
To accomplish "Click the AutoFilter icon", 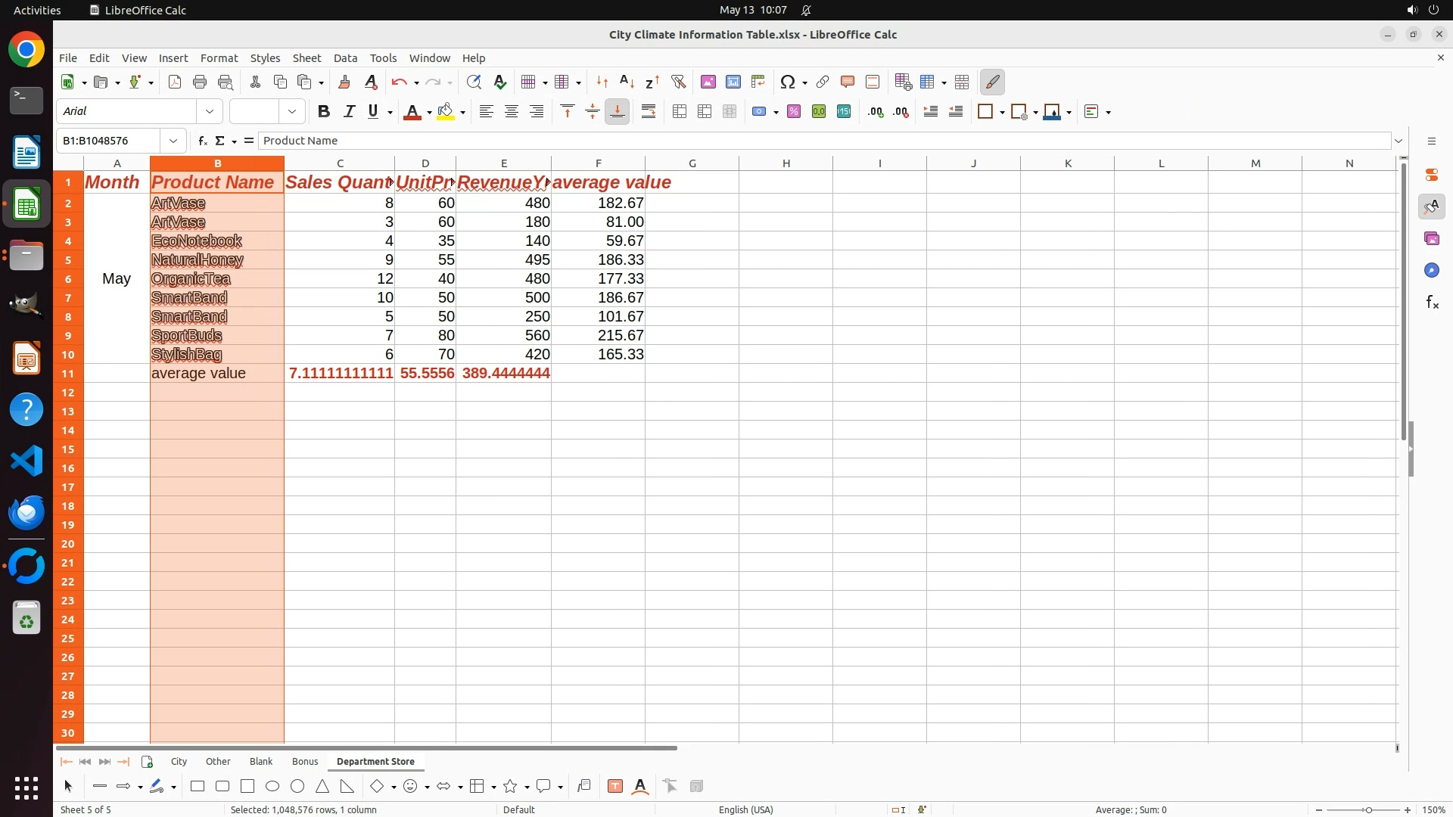I will 678,82.
